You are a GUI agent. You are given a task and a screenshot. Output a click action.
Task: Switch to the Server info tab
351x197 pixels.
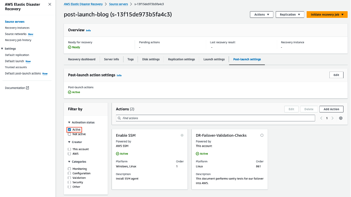(x=112, y=59)
